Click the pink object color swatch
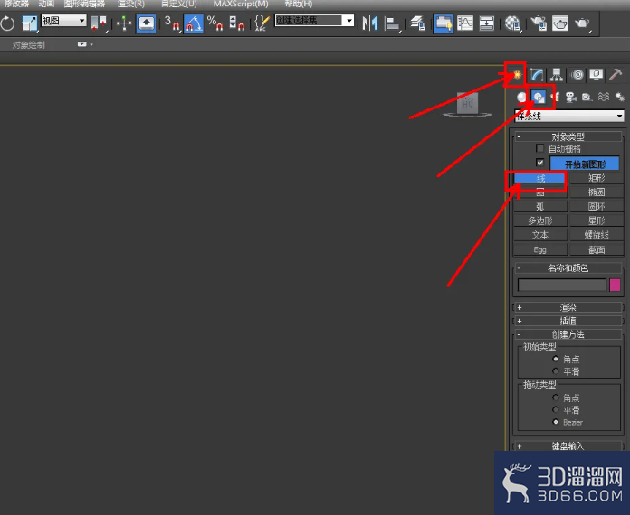This screenshot has width=630, height=515. tap(615, 285)
